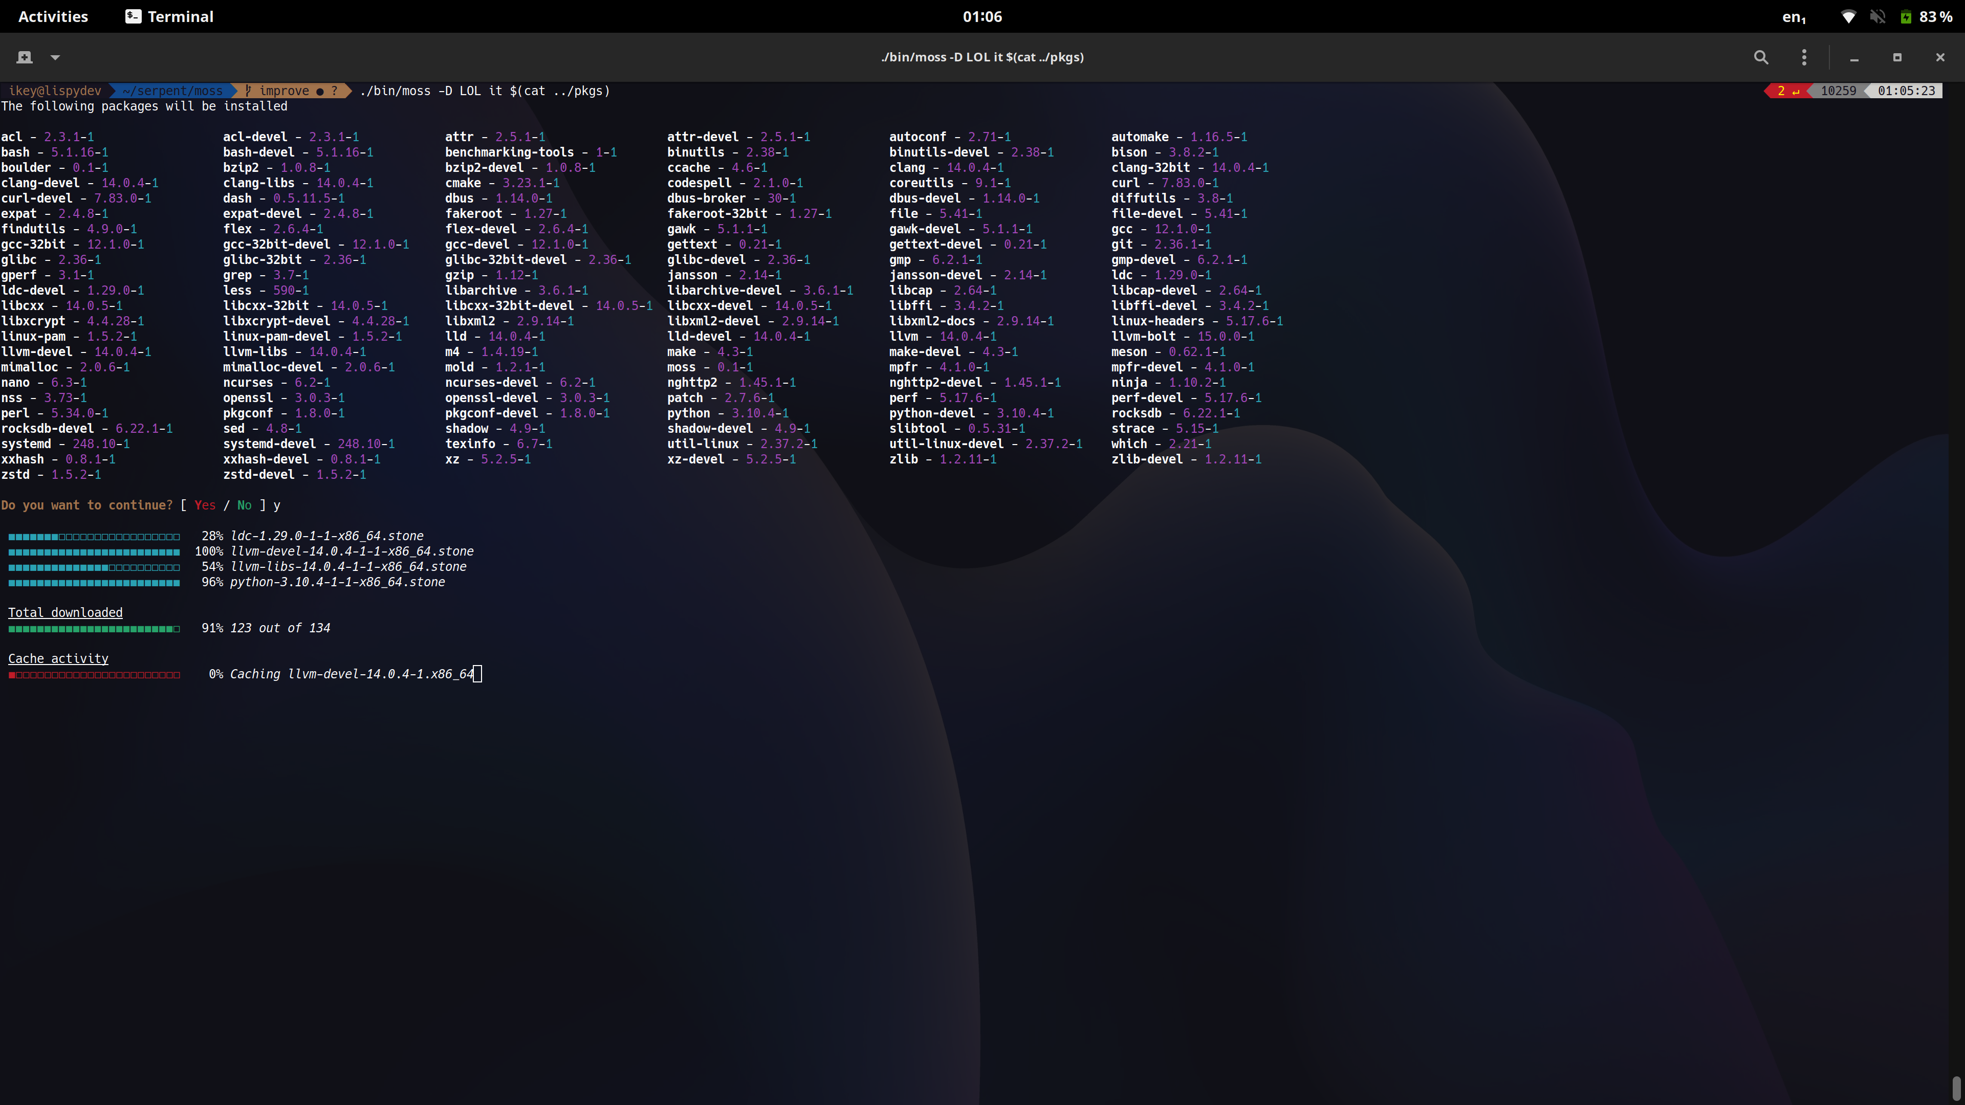Click the ldc-1.29.0 download progress bar
1965x1105 pixels.
point(94,537)
